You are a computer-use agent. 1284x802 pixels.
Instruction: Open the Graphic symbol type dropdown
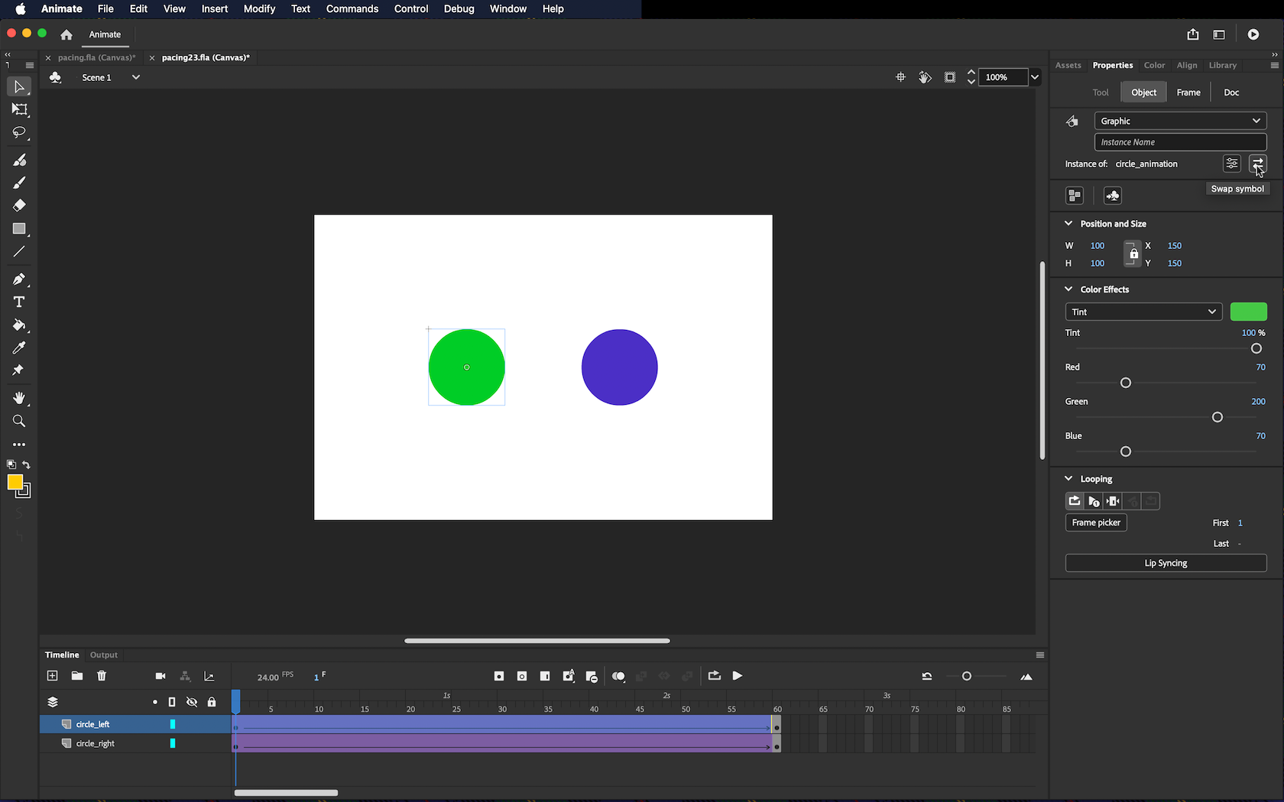tap(1180, 121)
